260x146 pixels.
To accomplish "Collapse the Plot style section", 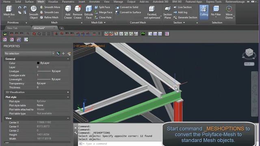I will click(x=68, y=97).
